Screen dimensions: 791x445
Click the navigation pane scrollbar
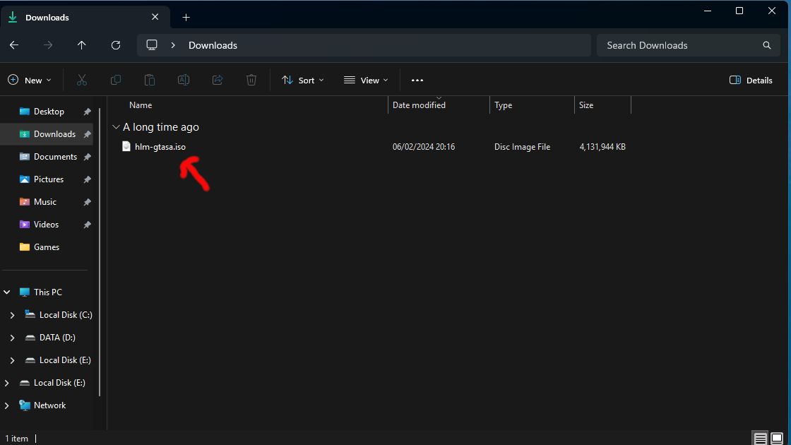[x=100, y=252]
